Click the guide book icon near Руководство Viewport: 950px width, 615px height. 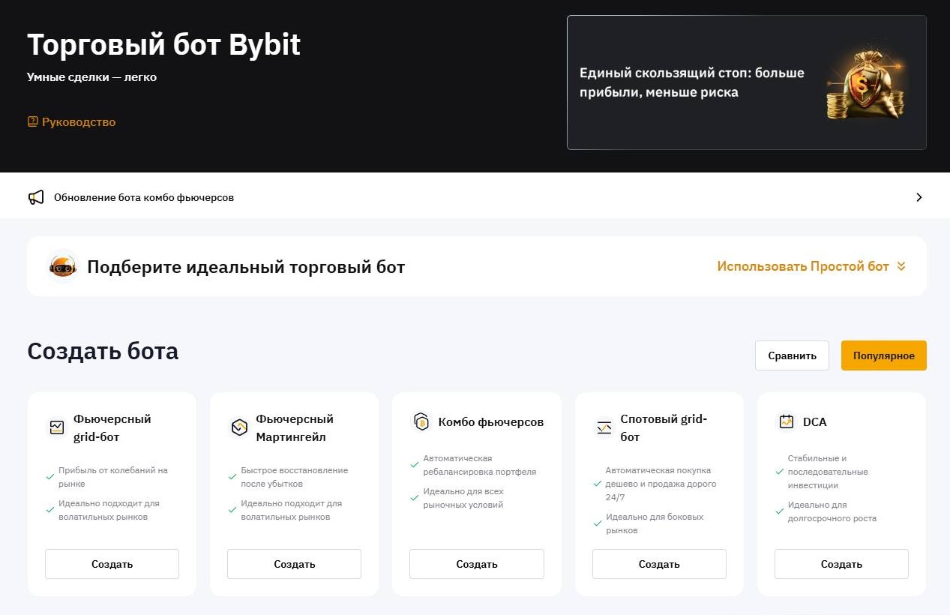click(32, 121)
